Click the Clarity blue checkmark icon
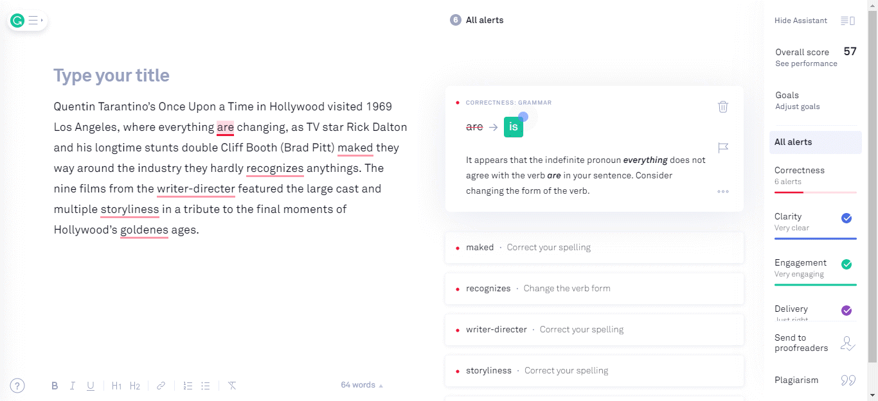The height and width of the screenshot is (401, 878). 847,218
